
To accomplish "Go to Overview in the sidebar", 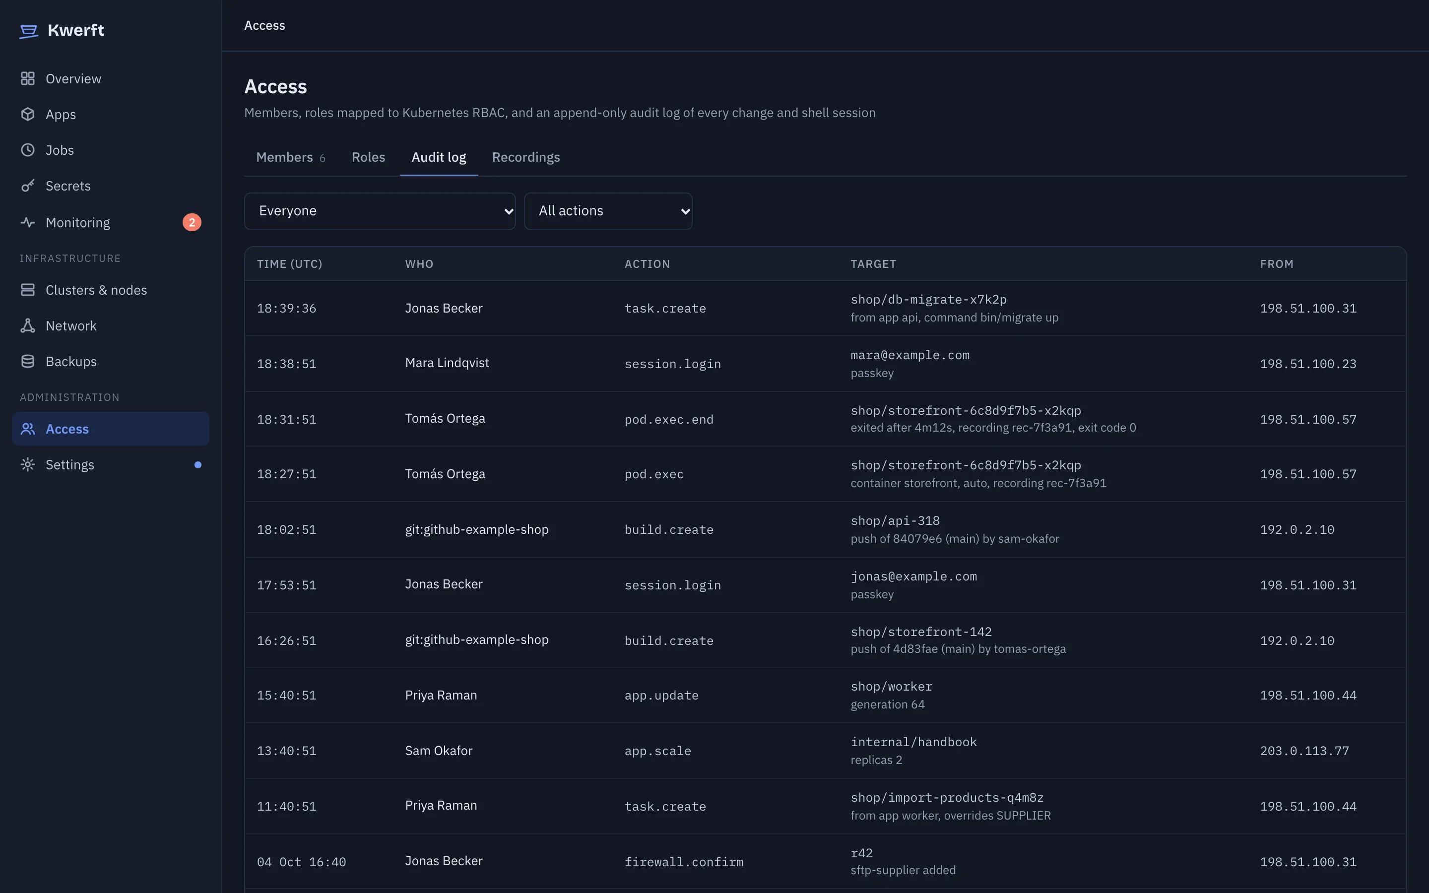I will (x=111, y=78).
